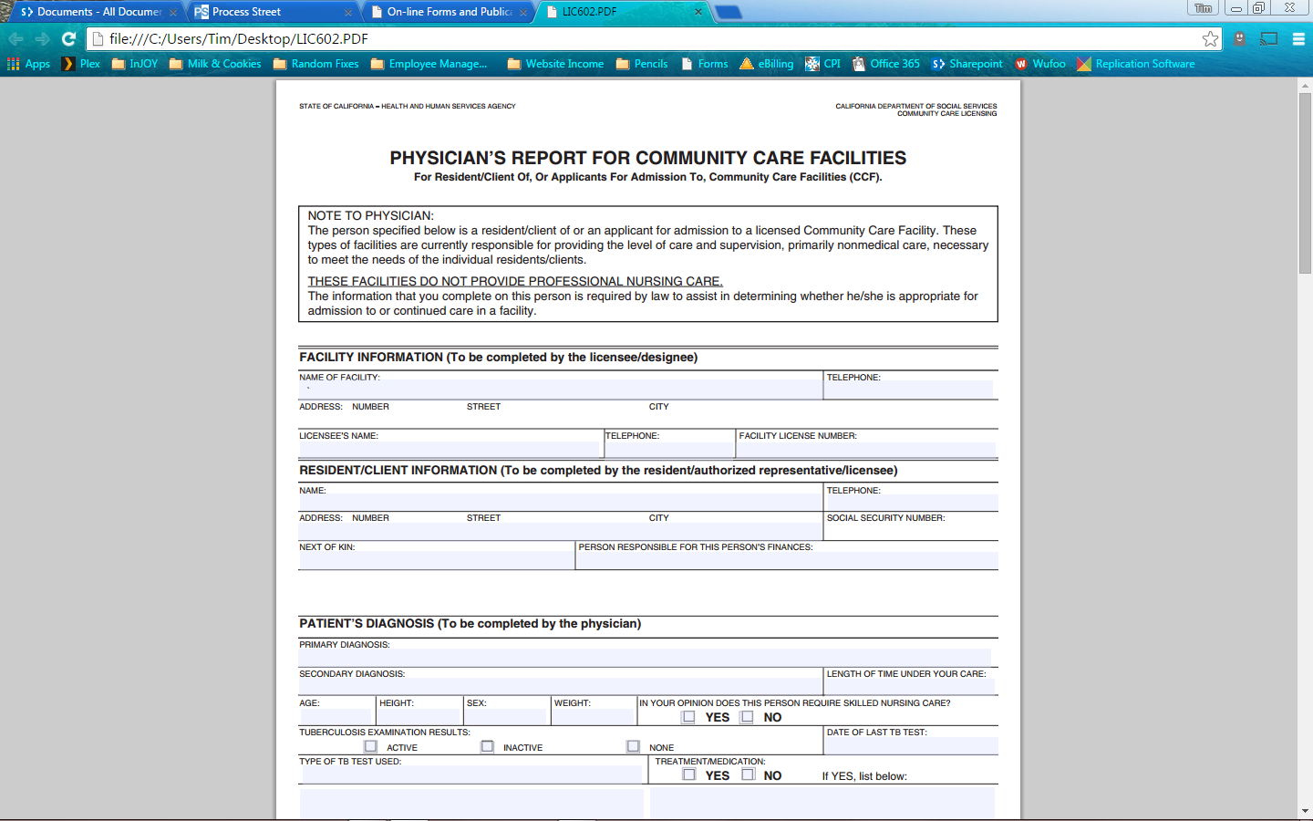The image size is (1313, 821).
Task: Close the Process Street tab
Action: 348,12
